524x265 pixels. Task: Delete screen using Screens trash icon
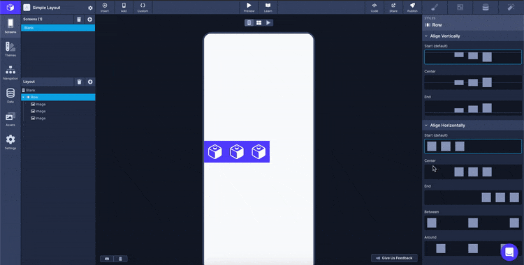(79, 20)
